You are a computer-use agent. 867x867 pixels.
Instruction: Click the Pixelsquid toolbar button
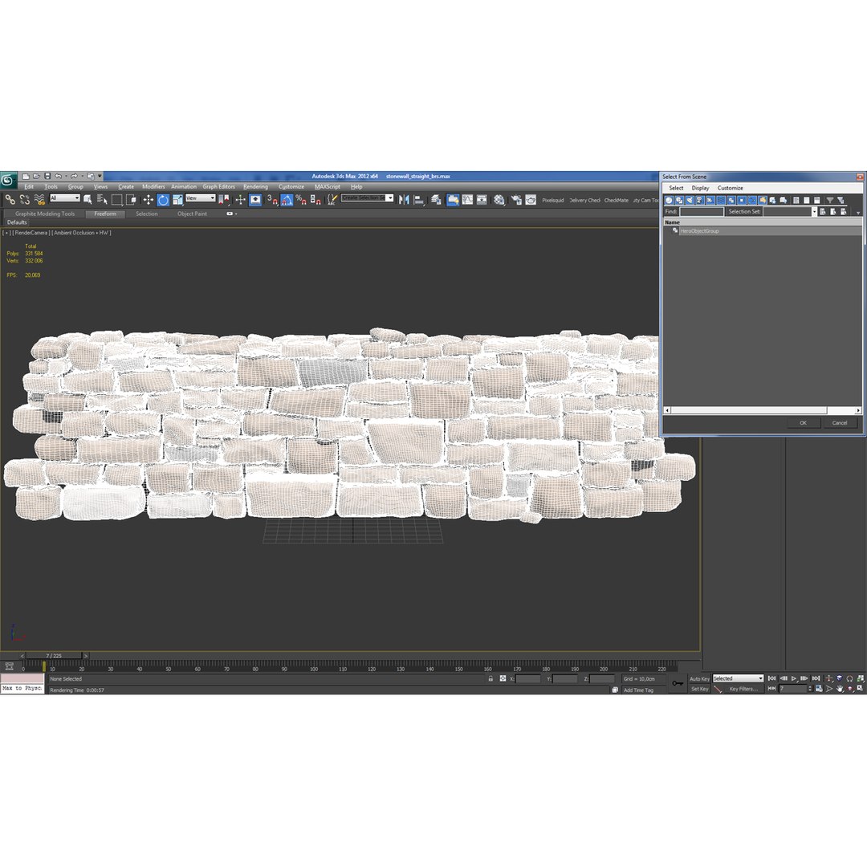[x=553, y=200]
